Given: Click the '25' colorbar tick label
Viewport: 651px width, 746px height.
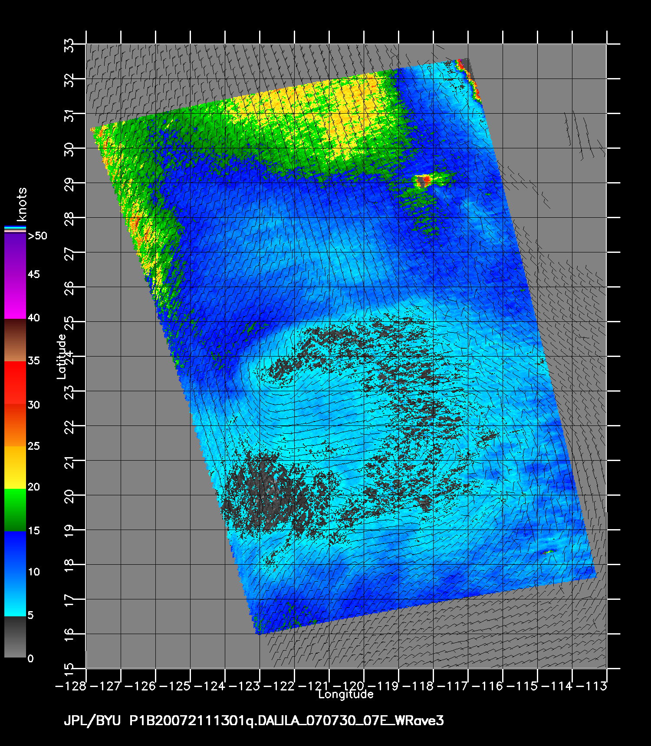Looking at the screenshot, I should click(34, 446).
